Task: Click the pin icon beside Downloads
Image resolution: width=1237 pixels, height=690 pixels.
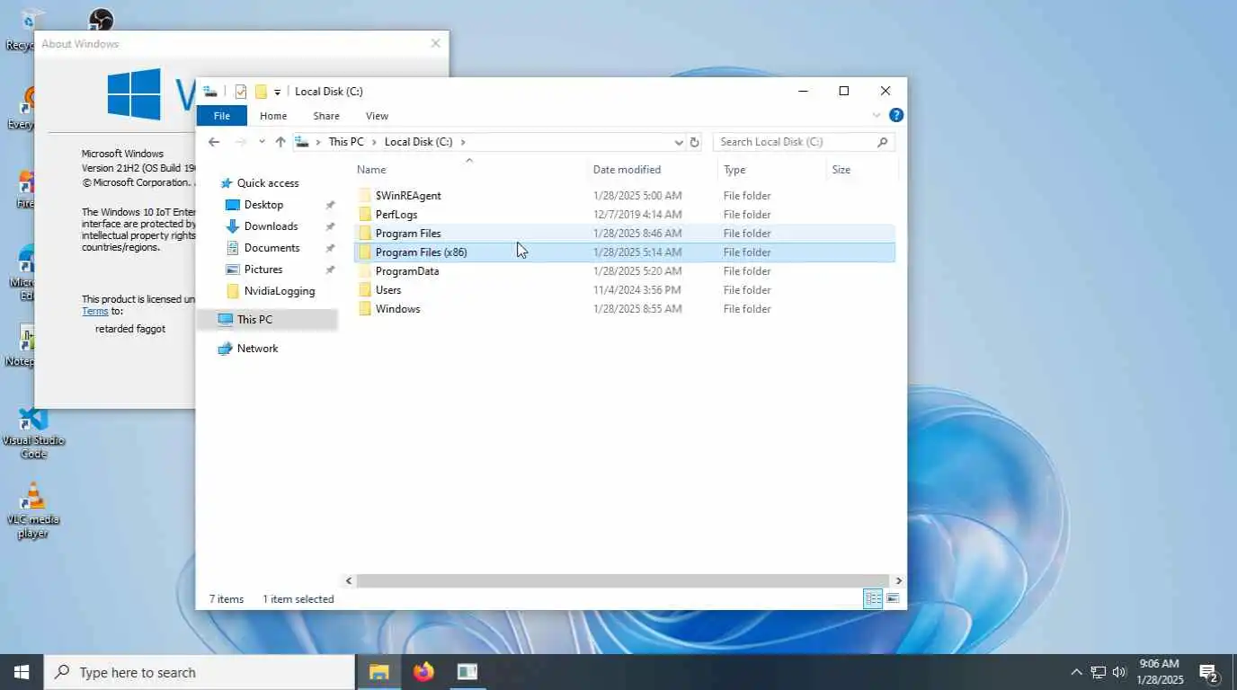Action: click(330, 226)
